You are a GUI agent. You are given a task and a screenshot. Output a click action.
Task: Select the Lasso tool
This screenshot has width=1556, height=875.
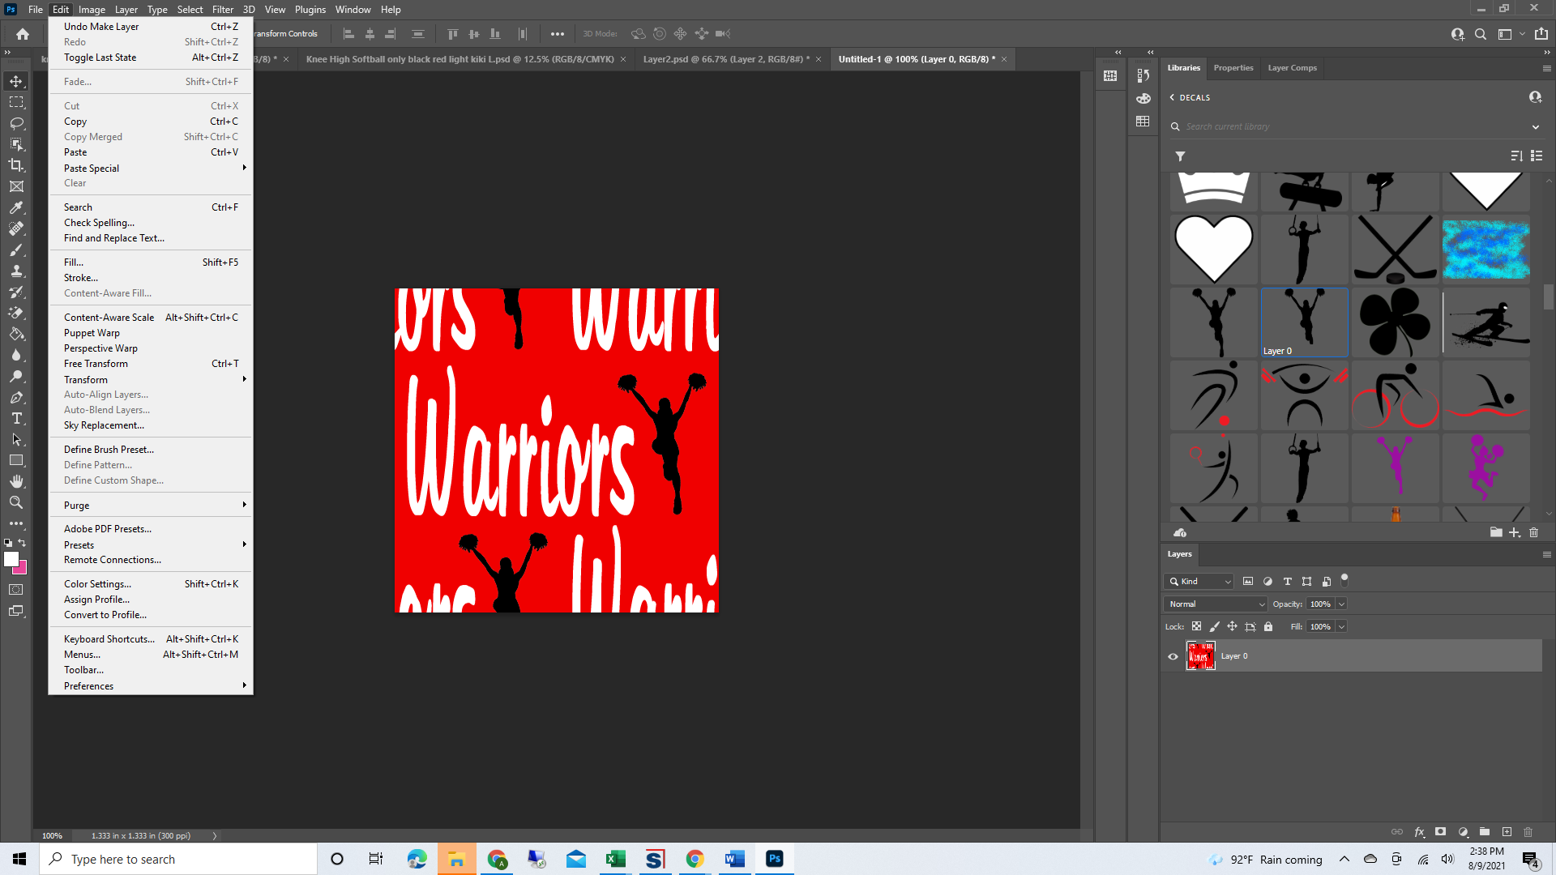pos(16,123)
